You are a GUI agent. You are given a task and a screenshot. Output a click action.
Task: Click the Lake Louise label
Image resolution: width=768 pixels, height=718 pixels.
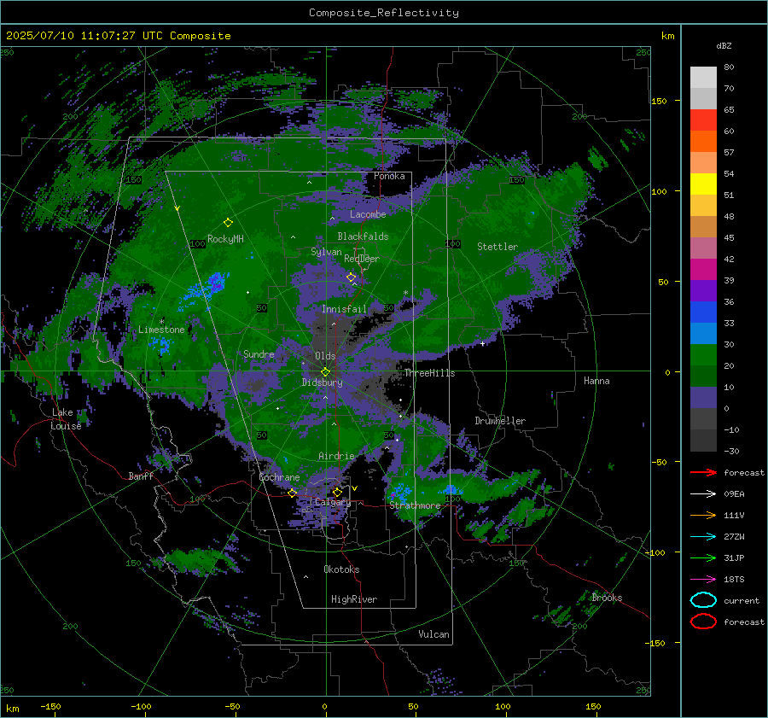click(x=66, y=419)
